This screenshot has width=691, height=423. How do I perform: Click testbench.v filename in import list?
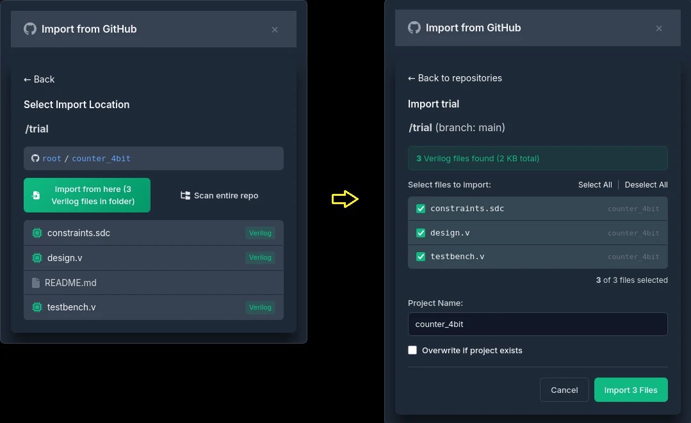coord(457,257)
